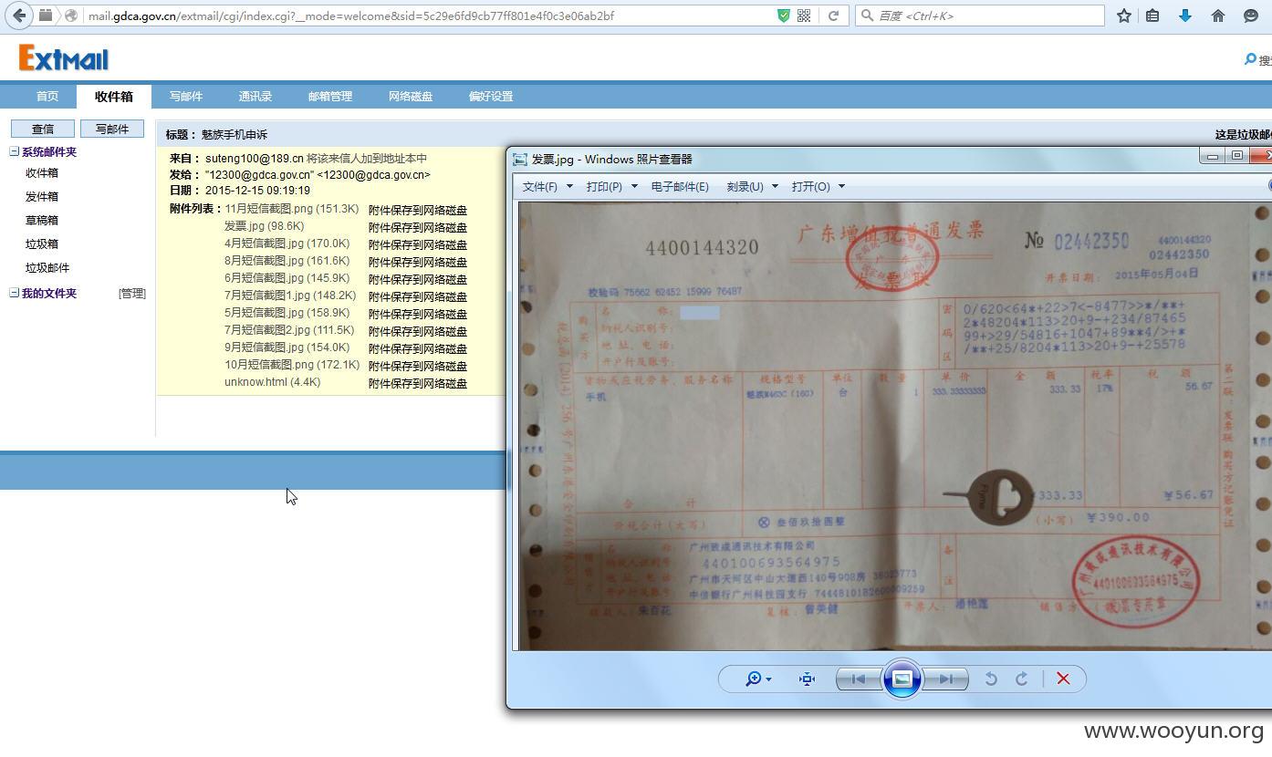Screen dimensions: 1272x757
Task: Open the 打印(P) menu dropdown
Action: (x=611, y=186)
